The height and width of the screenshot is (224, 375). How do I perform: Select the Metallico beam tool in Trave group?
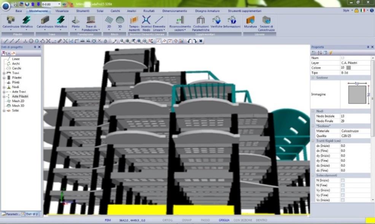61,23
